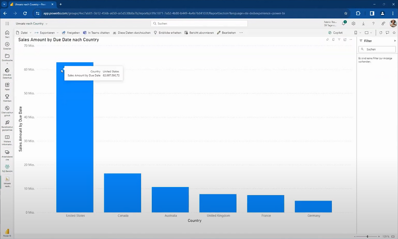Pin the visual using the pin icon
398x239 pixels.
(327, 40)
